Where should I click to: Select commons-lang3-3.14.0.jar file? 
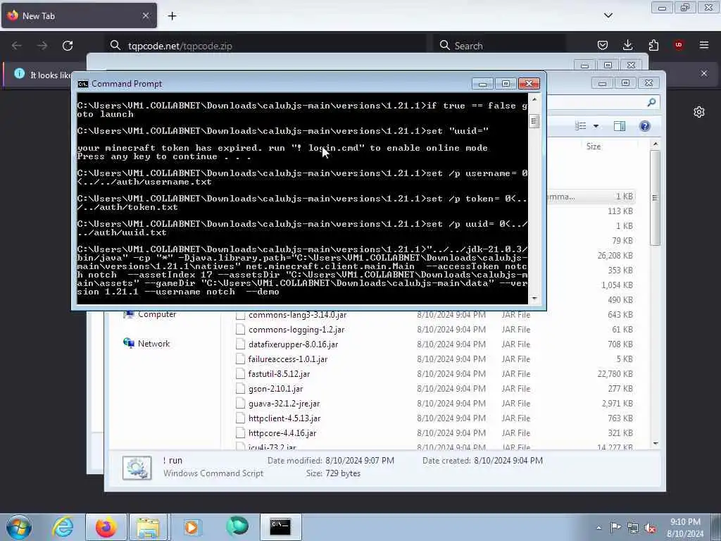click(298, 315)
